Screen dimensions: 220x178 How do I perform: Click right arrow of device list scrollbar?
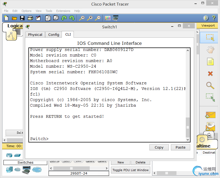pyautogui.click(x=107, y=168)
